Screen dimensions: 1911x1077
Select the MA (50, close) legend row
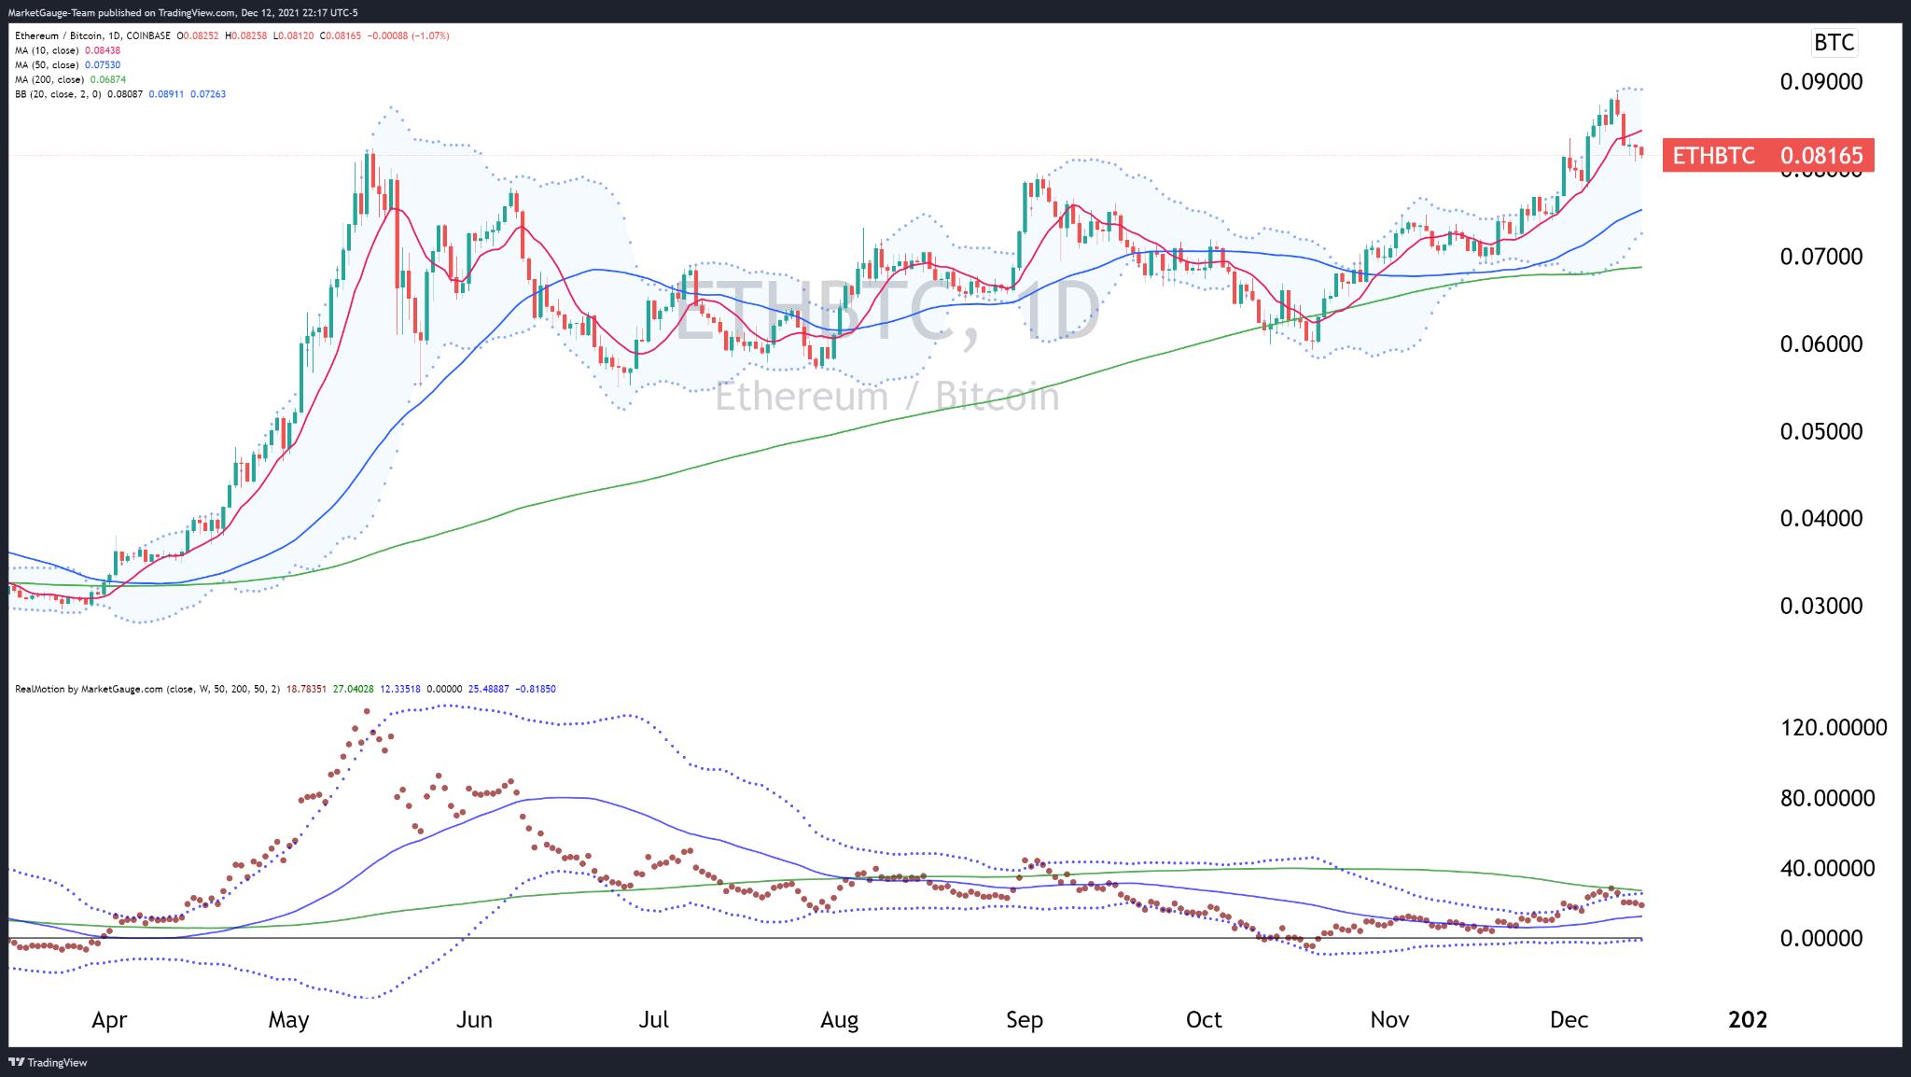tap(67, 65)
